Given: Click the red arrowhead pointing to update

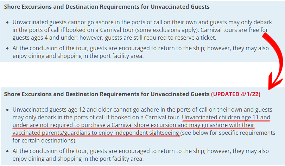Looking at the screenshot, I should [x=275, y=81].
